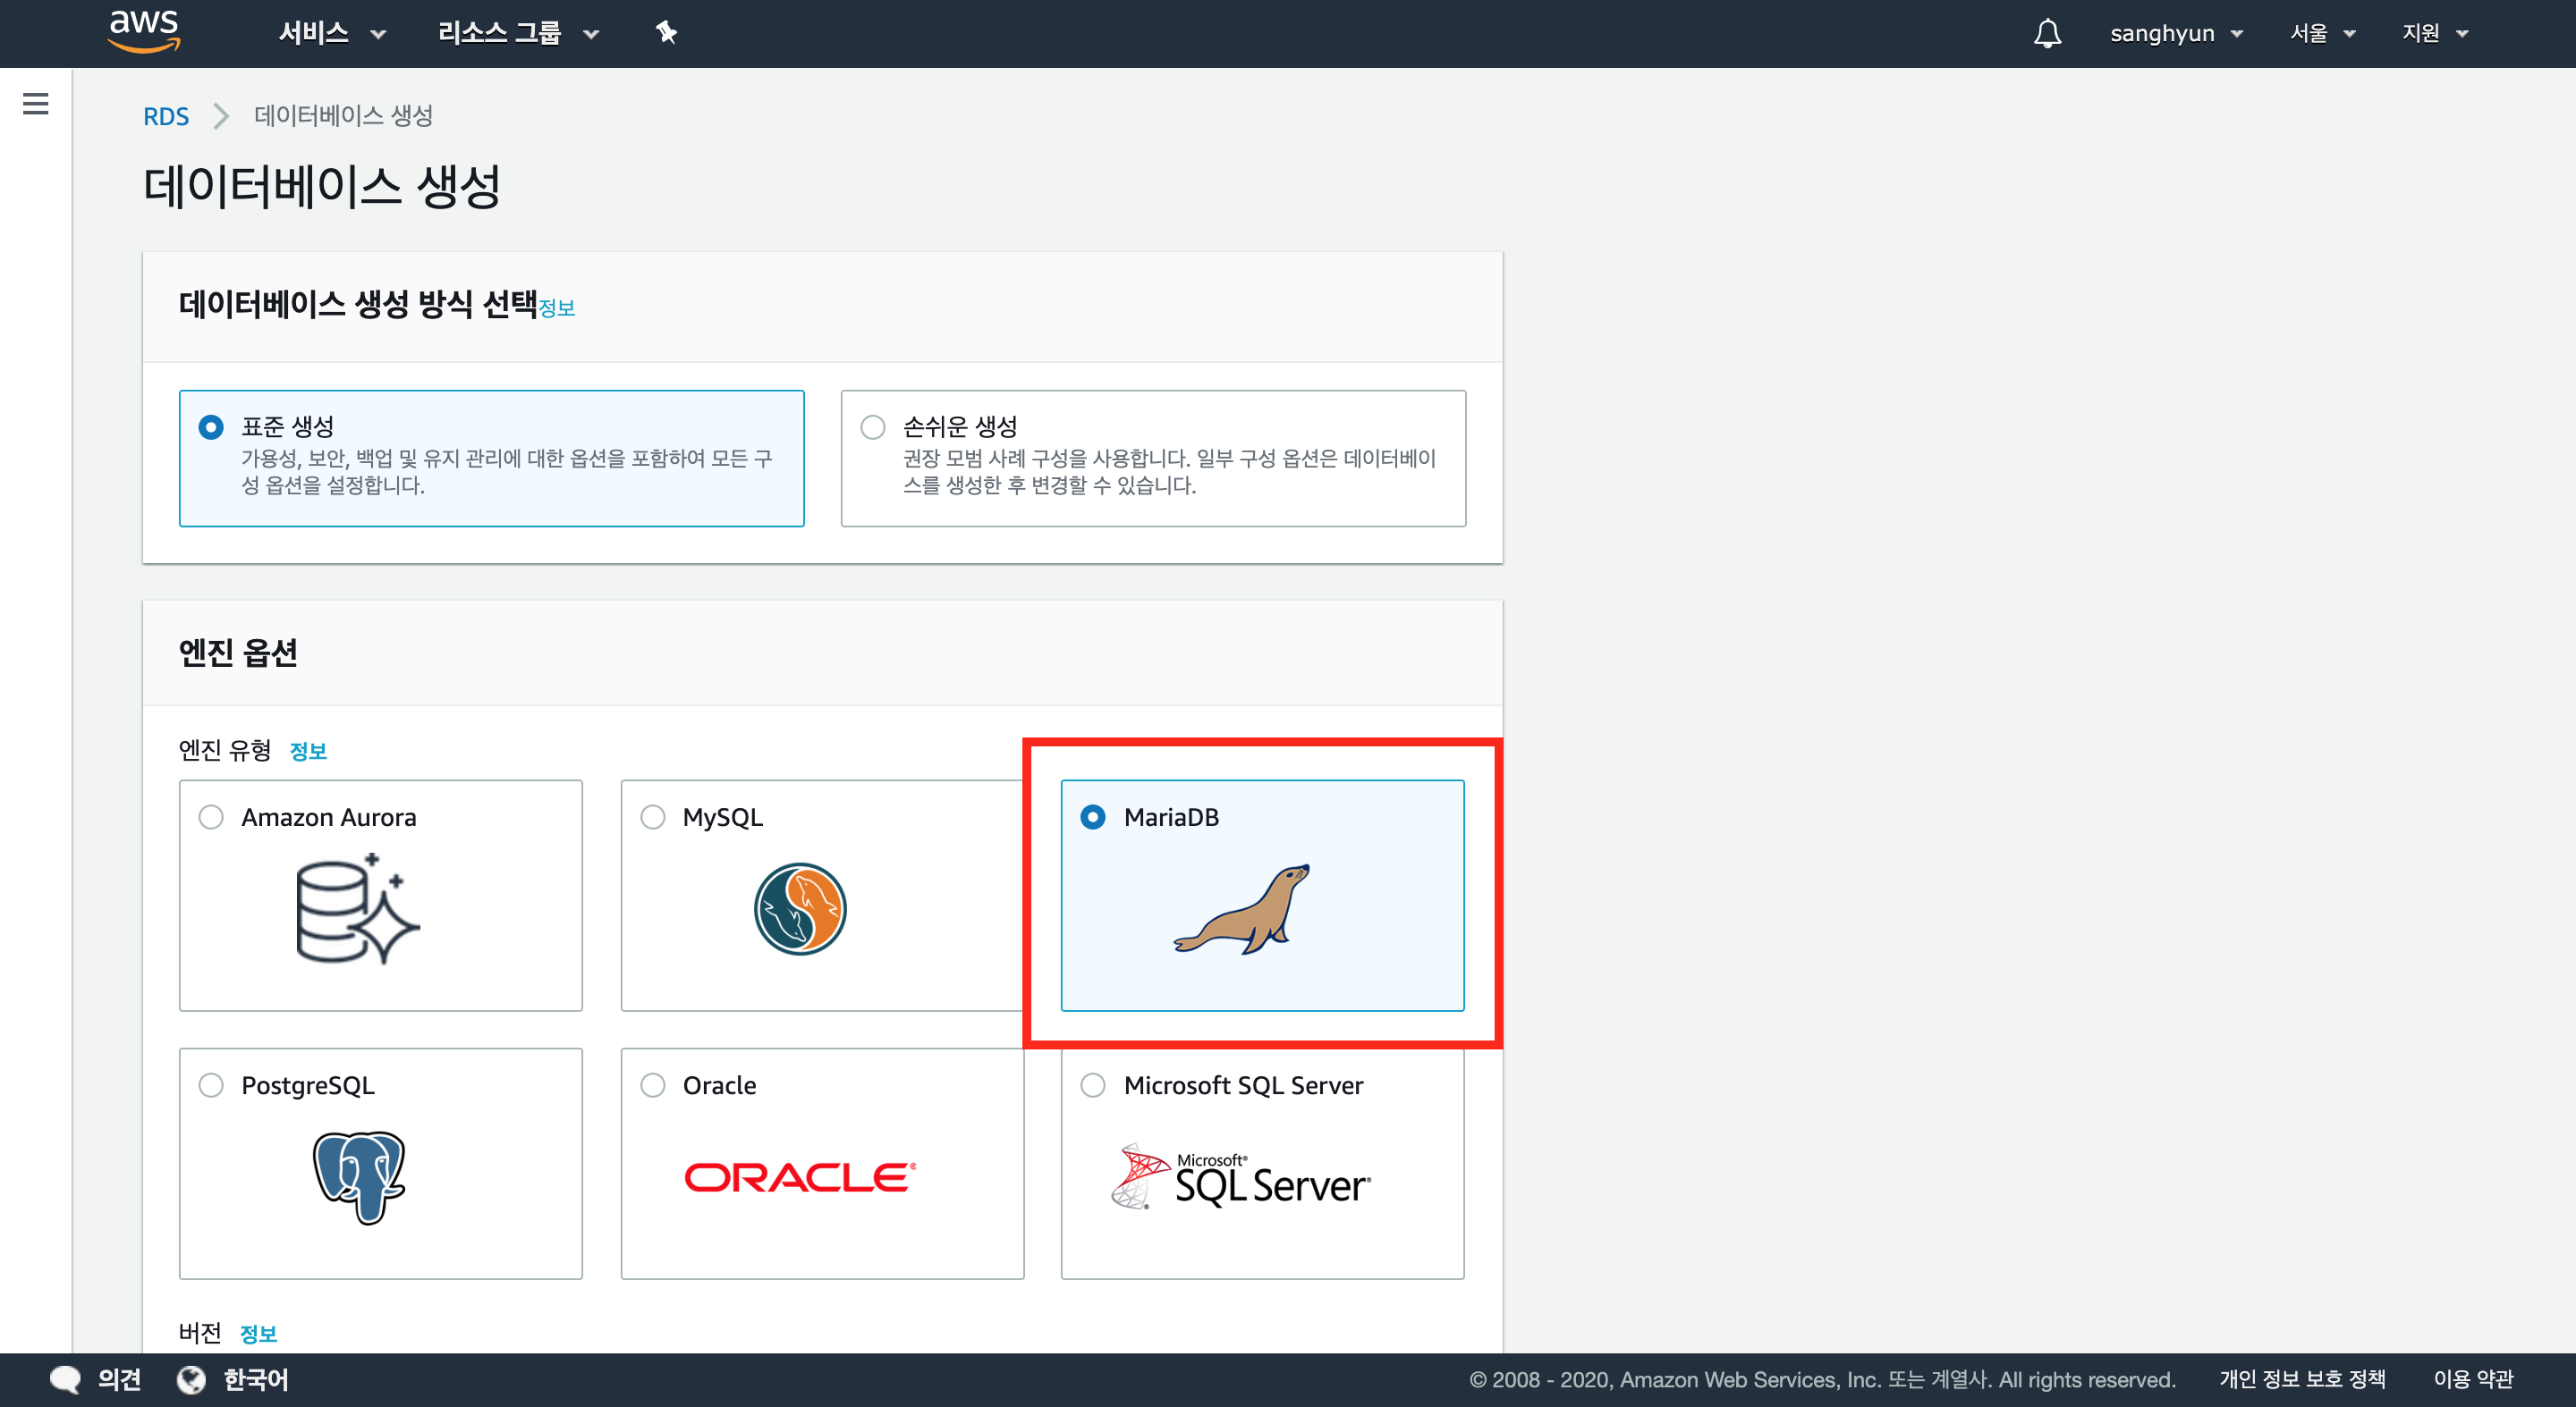Open the sanghyun account dropdown
2576x1407 pixels.
[x=2176, y=33]
